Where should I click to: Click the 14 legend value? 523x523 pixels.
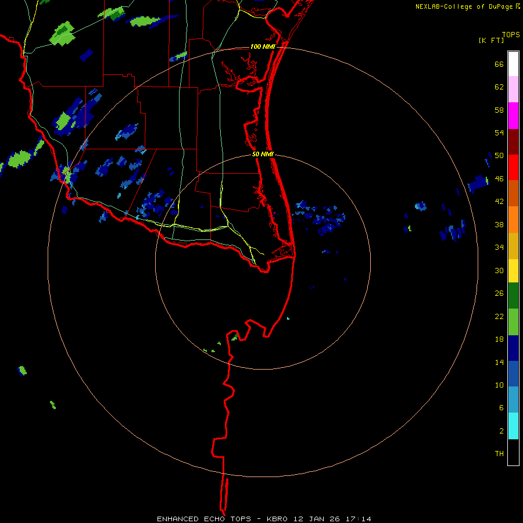click(x=499, y=362)
